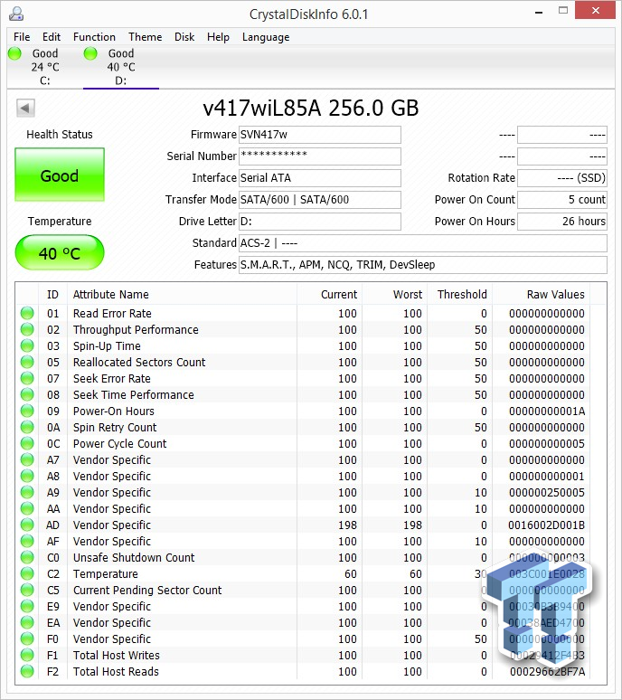Viewport: 622px width, 700px height.
Task: Click the Attribute Name column header
Action: (x=111, y=294)
